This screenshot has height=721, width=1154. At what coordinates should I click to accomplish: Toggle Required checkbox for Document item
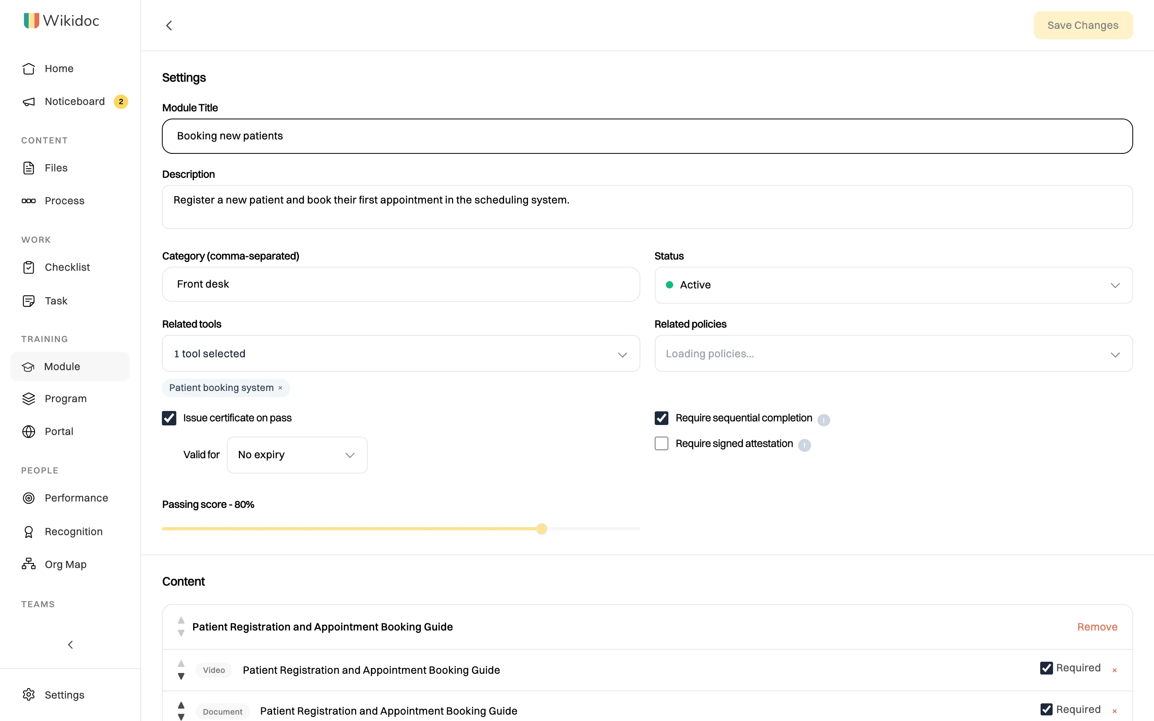(x=1046, y=709)
